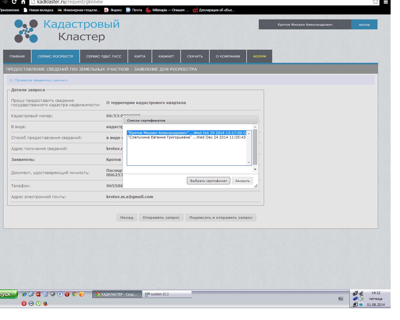Image resolution: width=400 pixels, height=320 pixels.
Task: Click the browser home icon
Action: [23, 2]
